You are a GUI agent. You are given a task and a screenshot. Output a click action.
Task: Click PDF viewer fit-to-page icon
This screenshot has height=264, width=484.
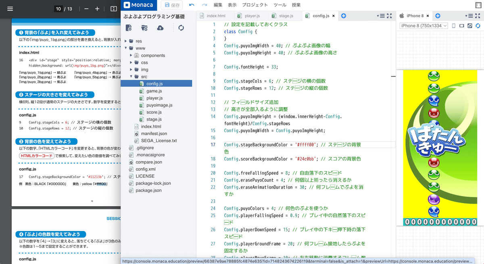click(113, 9)
